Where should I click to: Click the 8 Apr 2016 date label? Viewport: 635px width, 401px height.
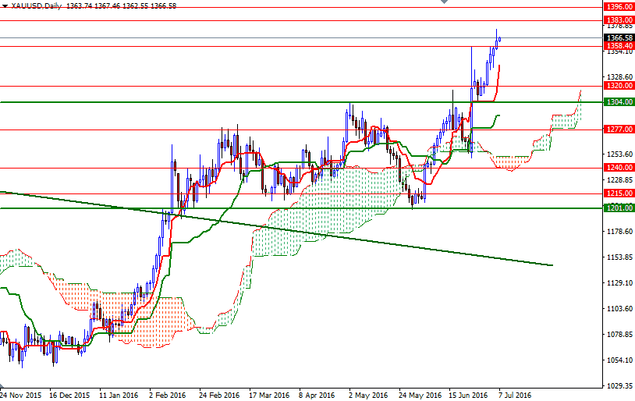pyautogui.click(x=317, y=395)
